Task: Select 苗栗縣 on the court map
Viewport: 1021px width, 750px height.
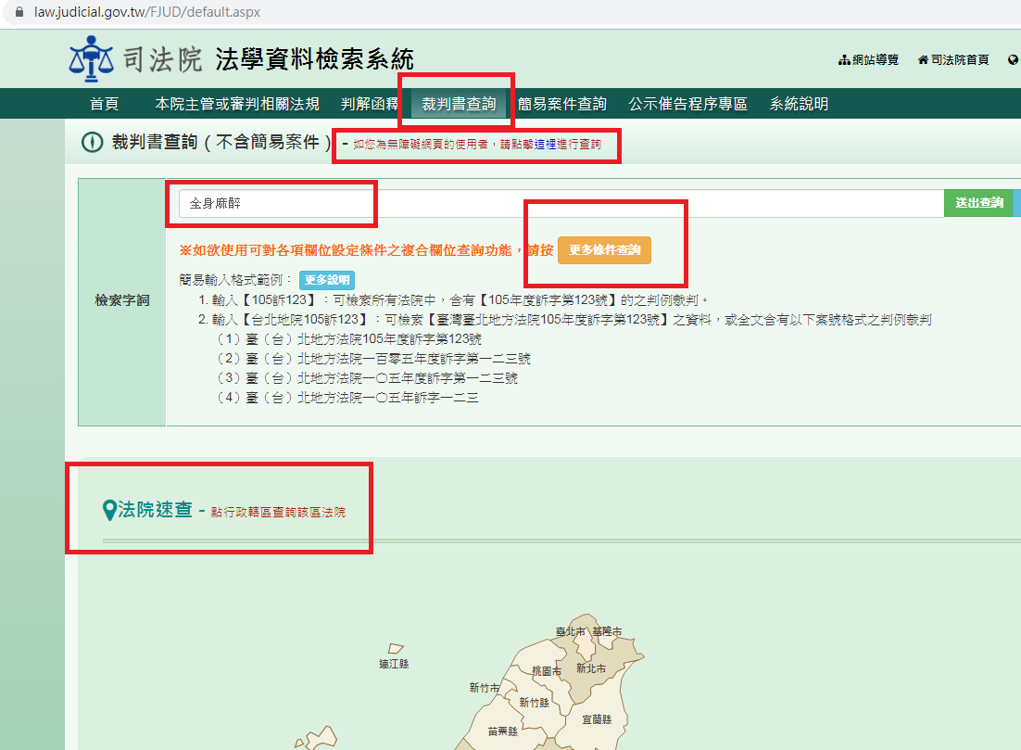Action: [x=503, y=731]
